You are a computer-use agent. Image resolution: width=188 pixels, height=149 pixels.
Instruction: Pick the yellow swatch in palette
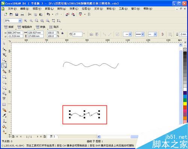[x=185, y=104]
